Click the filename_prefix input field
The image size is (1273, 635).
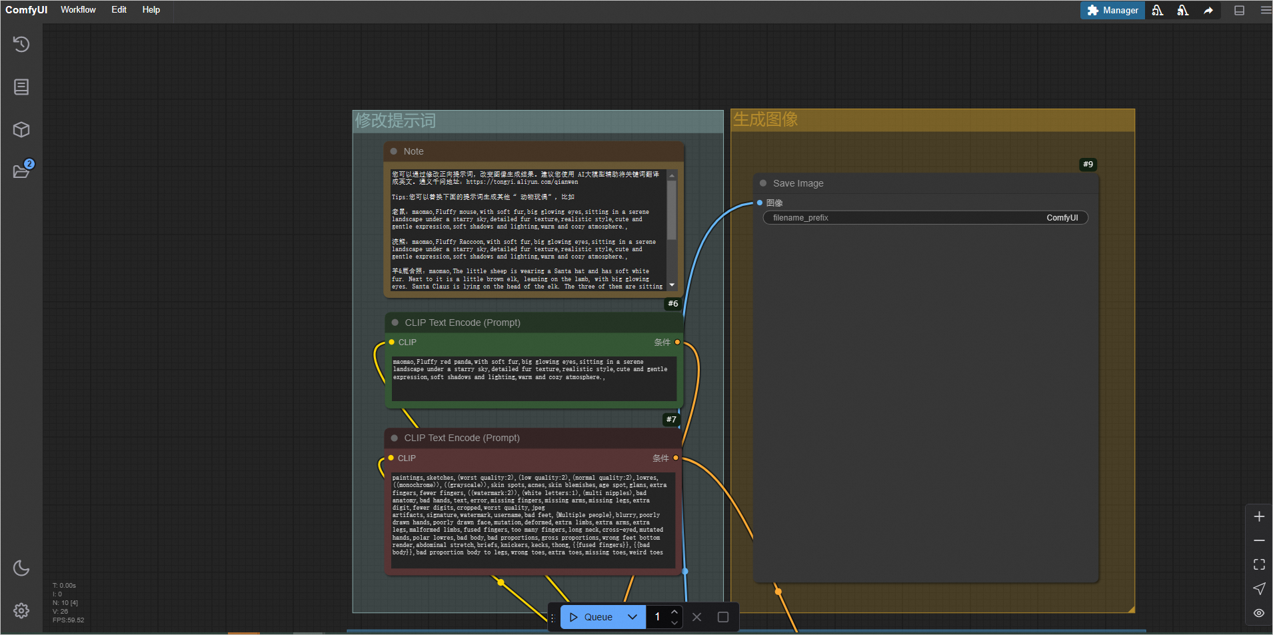pos(925,218)
